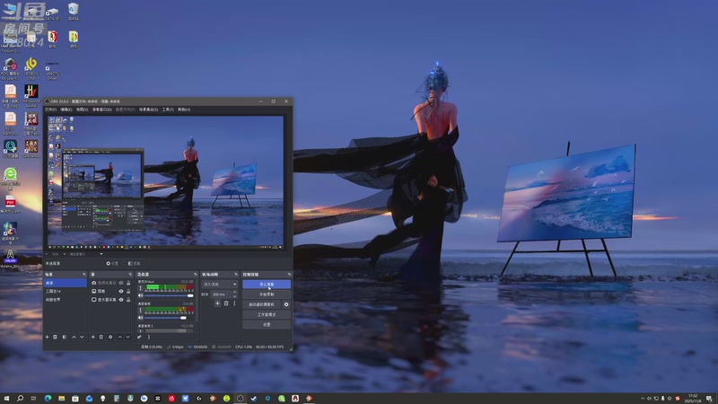Open 滤镜 filters button in source toolbar
The height and width of the screenshot is (404, 718).
134,263
